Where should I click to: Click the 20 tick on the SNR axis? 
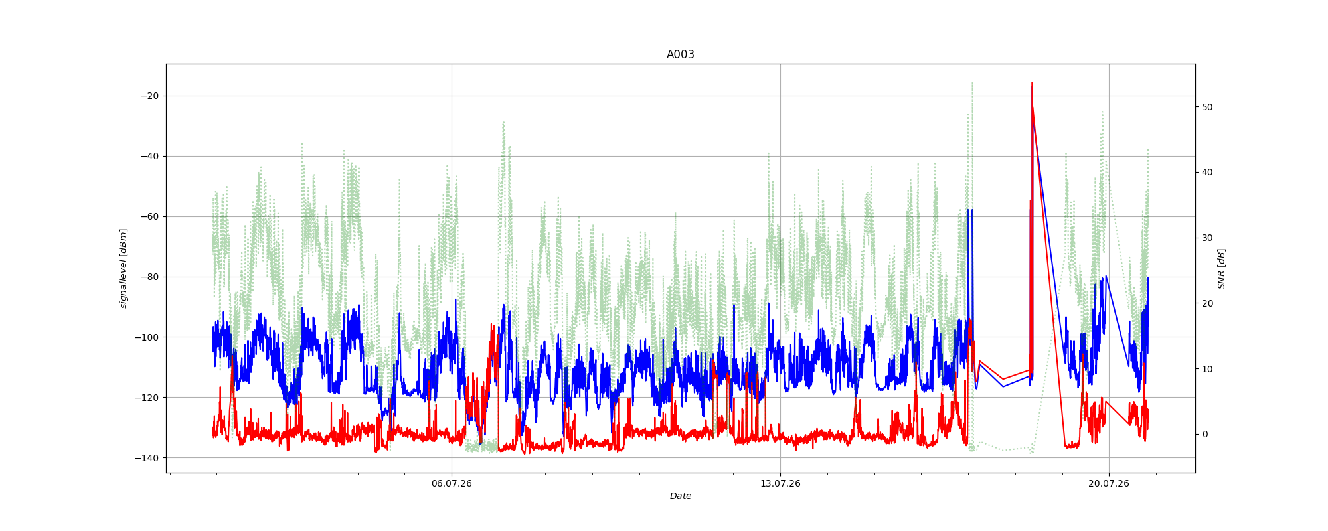pyautogui.click(x=1207, y=303)
